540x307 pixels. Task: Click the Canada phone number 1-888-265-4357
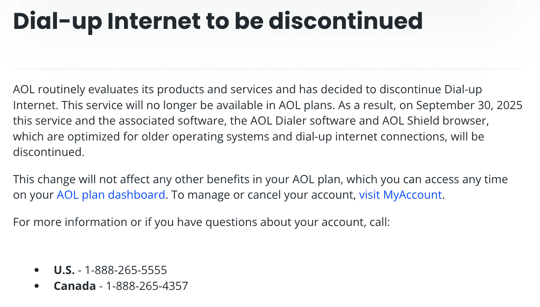(147, 286)
